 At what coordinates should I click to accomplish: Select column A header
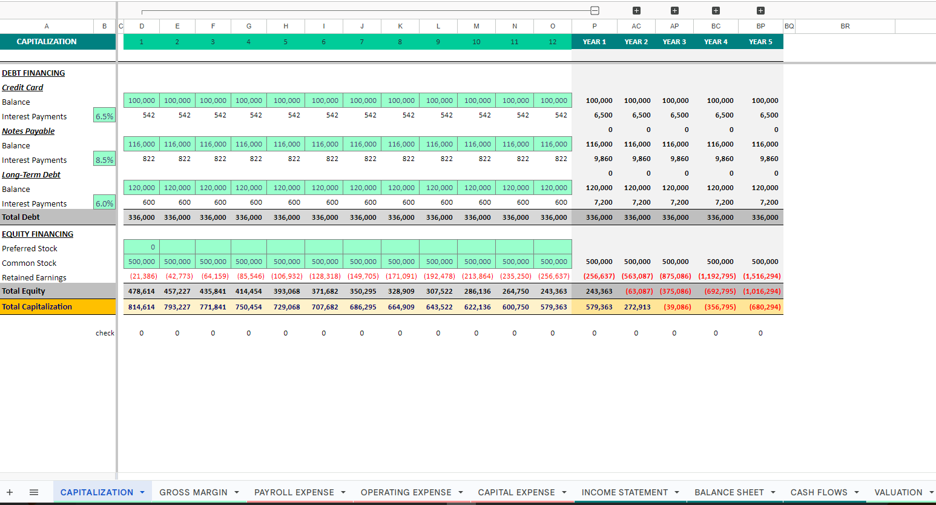click(x=47, y=26)
